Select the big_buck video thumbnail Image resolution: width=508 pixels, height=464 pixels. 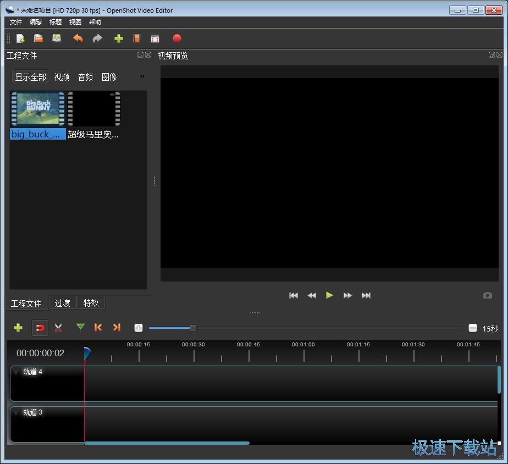point(37,109)
